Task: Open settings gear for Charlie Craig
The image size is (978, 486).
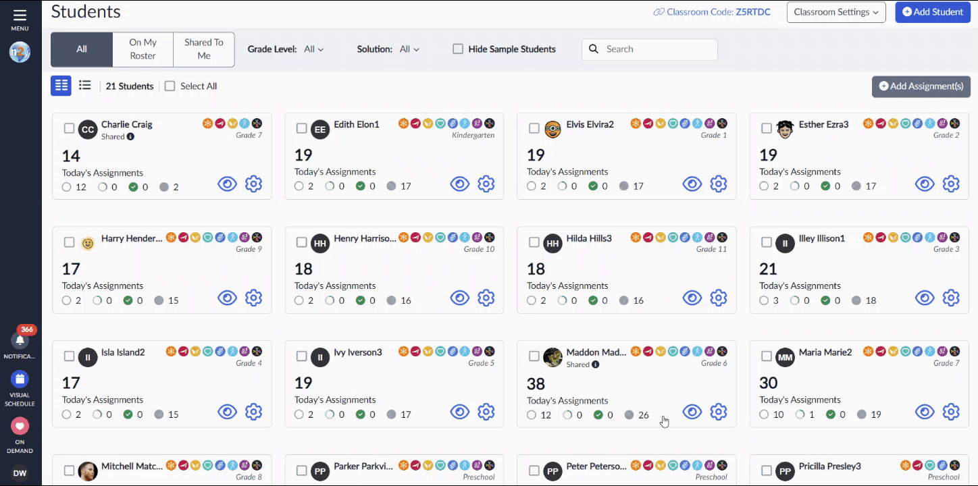Action: point(253,184)
